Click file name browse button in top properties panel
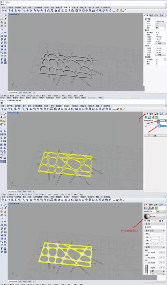167x285 pixels. pyautogui.click(x=165, y=60)
